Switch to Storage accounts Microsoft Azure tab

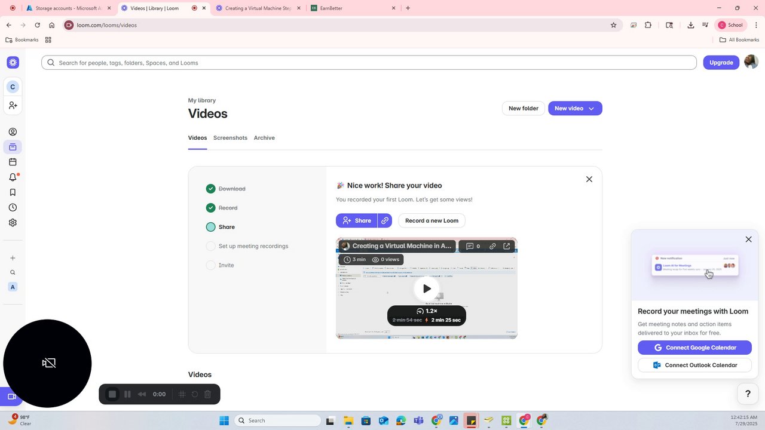pyautogui.click(x=68, y=8)
